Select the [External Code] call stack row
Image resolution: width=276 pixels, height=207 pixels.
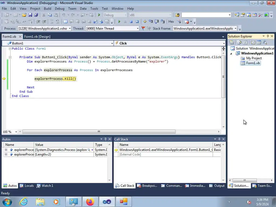tap(130, 154)
